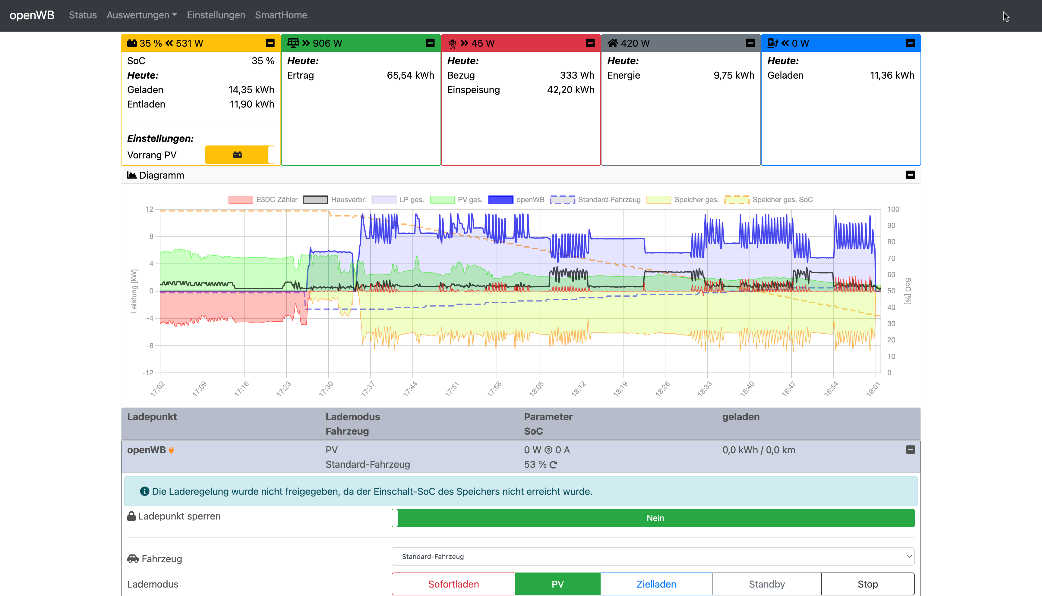The width and height of the screenshot is (1042, 596).
Task: Collapse the openWB charge point details
Action: [911, 449]
